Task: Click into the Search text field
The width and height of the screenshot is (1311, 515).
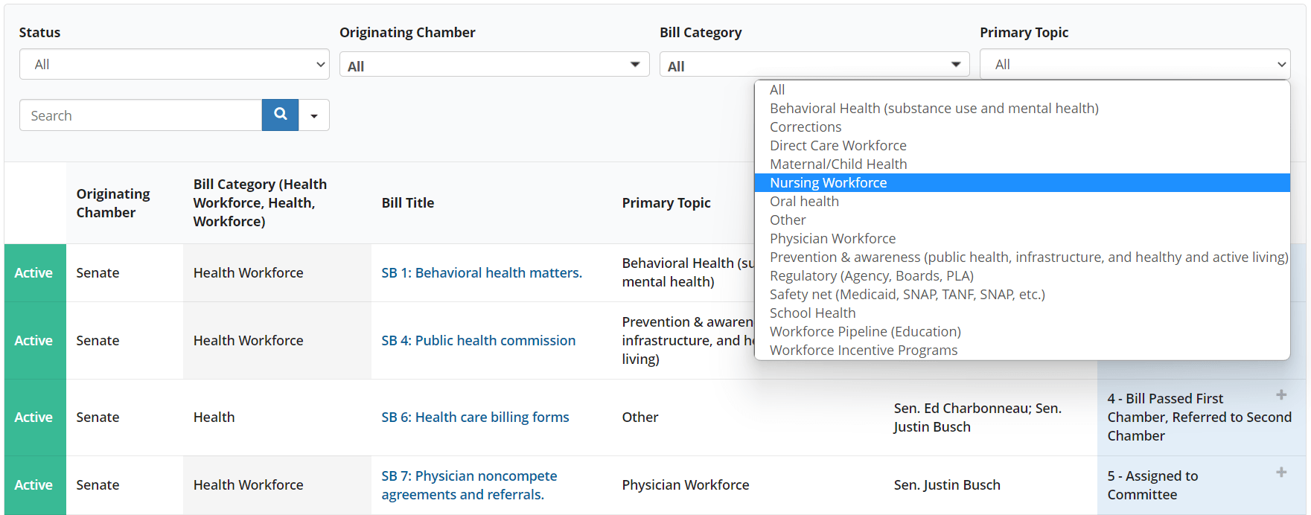Action: (x=141, y=115)
